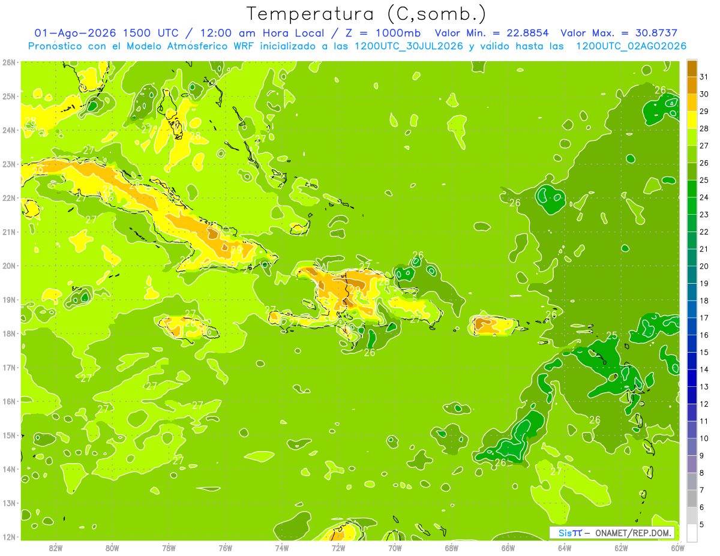Click the 64W longitude axis label

pos(565,548)
